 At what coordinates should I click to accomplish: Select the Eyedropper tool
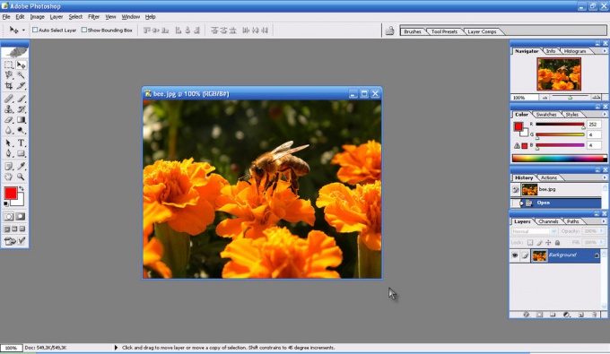pyautogui.click(x=21, y=167)
